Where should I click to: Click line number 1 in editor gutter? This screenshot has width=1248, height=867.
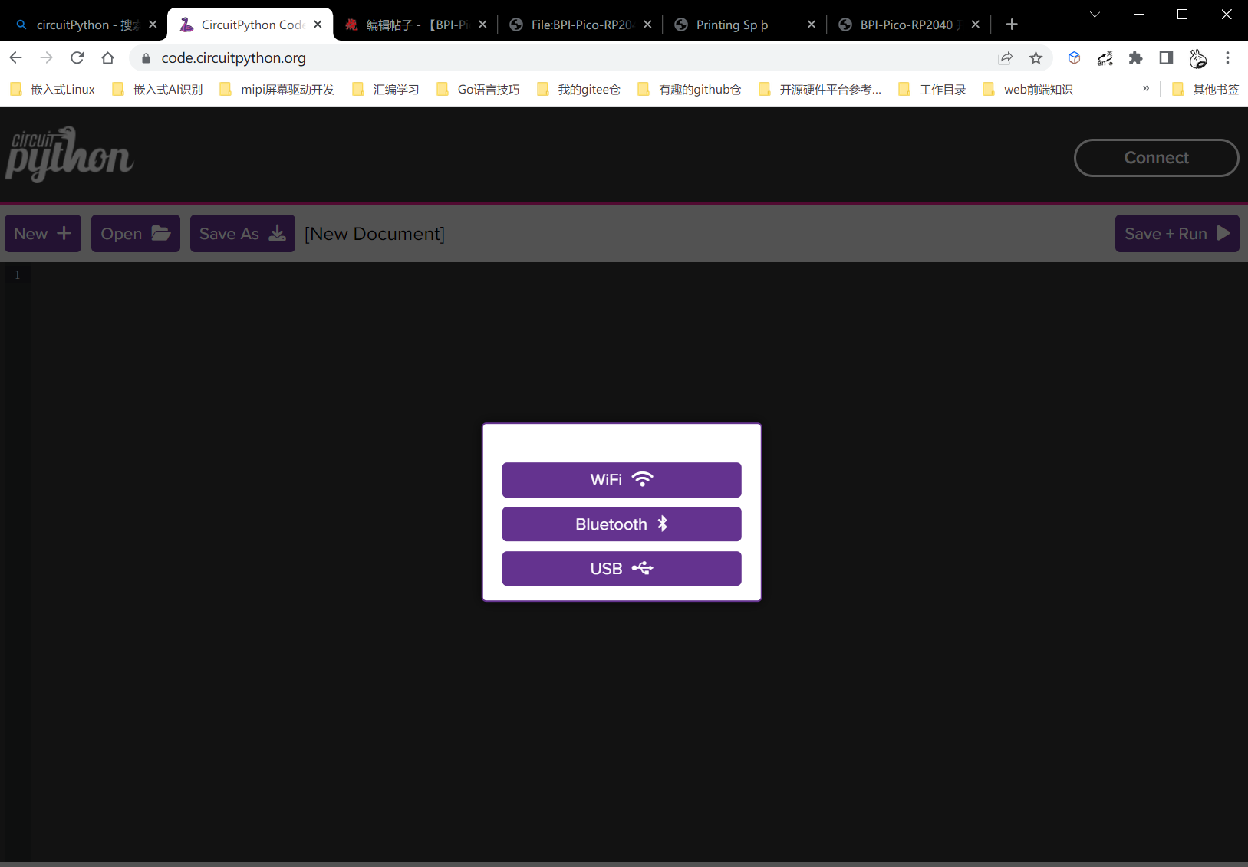(17, 274)
